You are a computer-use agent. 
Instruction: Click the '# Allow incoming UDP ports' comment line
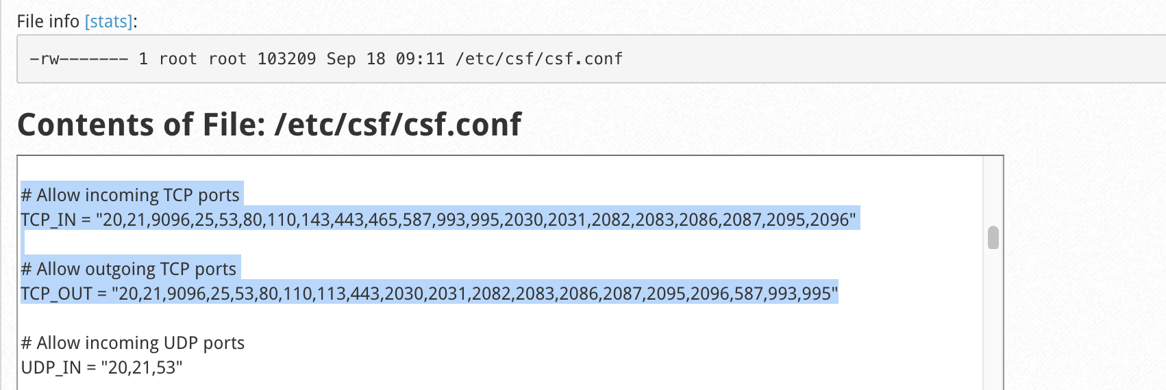point(133,343)
